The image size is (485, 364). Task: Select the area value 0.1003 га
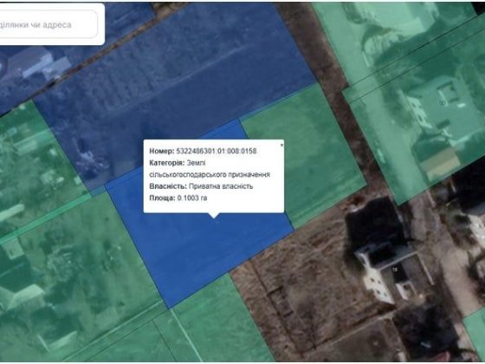click(192, 198)
